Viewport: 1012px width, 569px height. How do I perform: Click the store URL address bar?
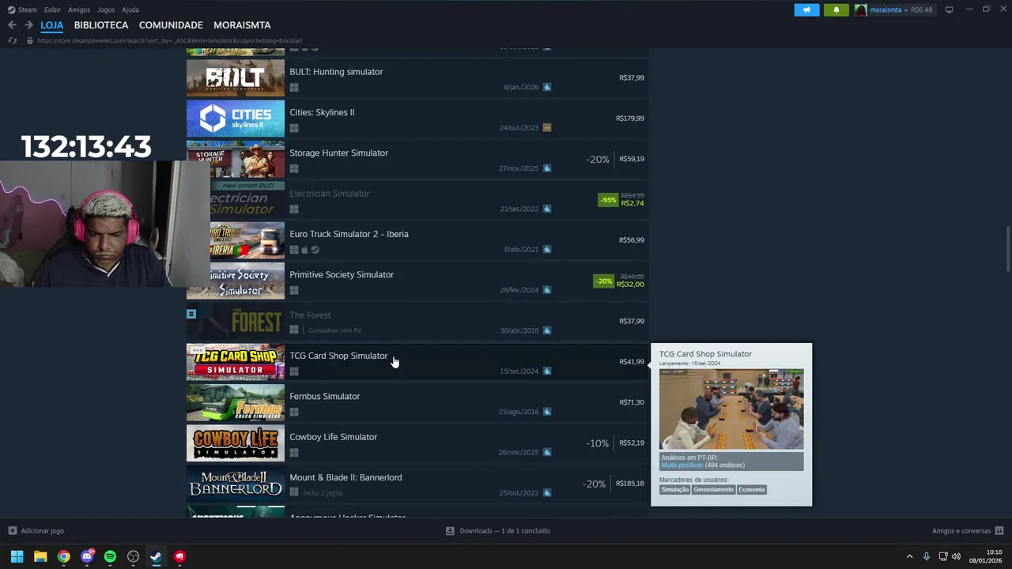pyautogui.click(x=169, y=40)
